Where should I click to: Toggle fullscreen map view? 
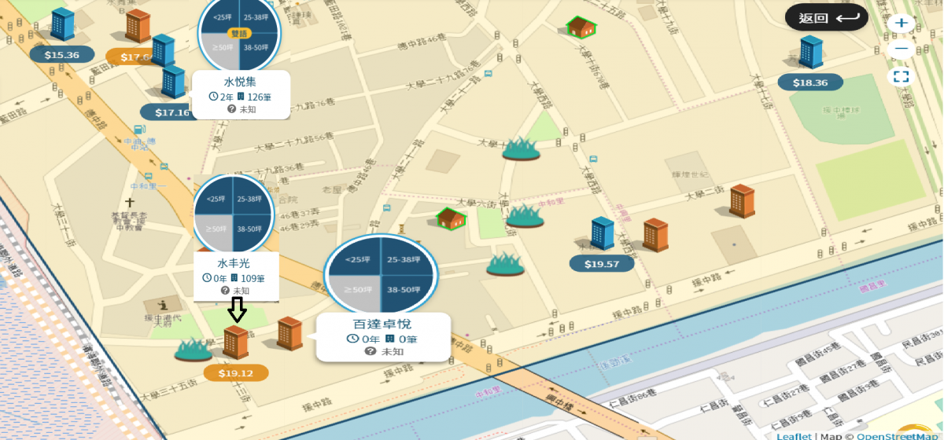(x=902, y=76)
